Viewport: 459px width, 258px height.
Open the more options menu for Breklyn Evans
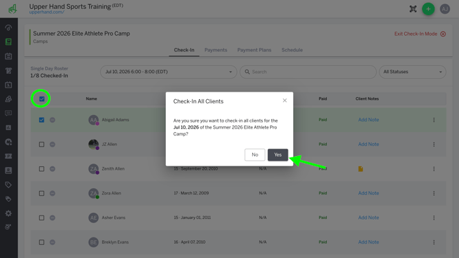pos(434,242)
